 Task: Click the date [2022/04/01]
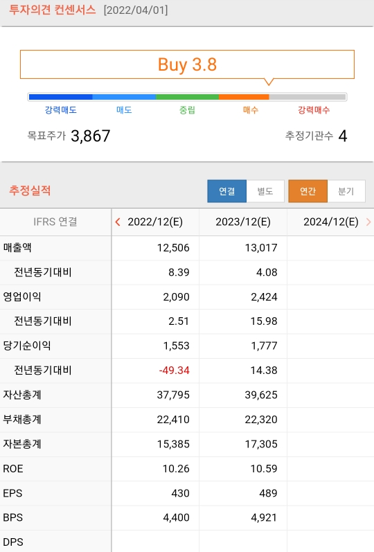click(136, 10)
